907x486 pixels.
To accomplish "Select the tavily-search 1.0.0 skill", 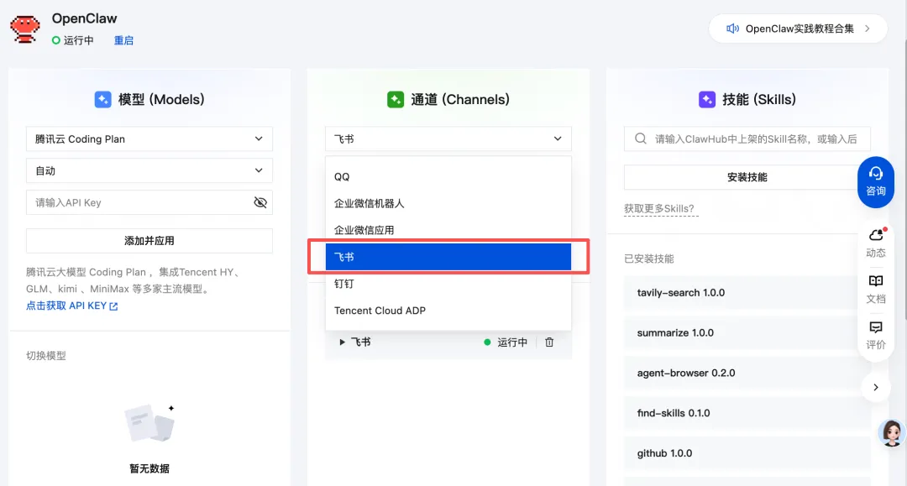I will coord(747,293).
